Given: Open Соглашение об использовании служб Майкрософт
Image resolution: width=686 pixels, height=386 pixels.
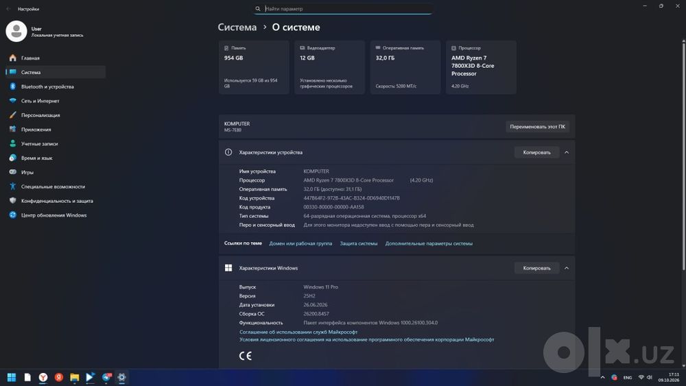Looking at the screenshot, I should 298,333.
